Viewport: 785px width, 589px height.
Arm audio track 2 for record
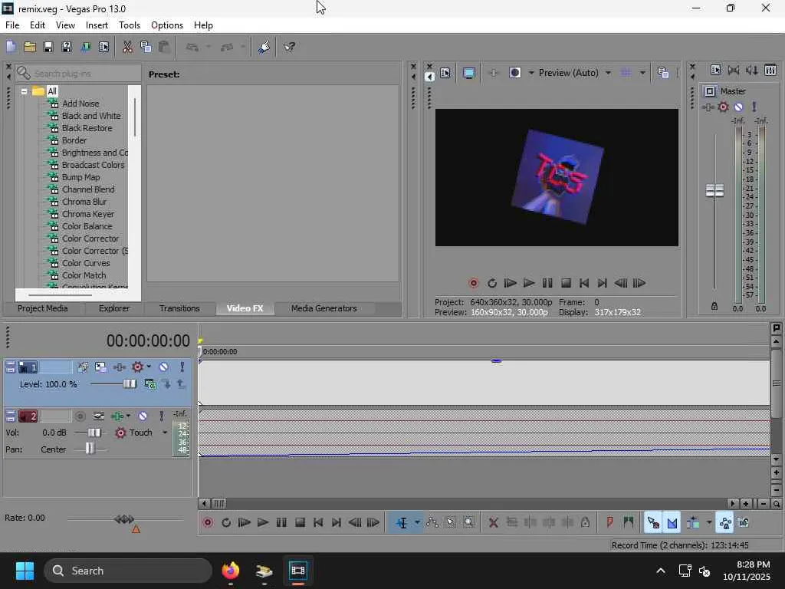tap(80, 416)
